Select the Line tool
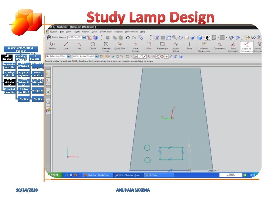266x199 pixels. [x=66, y=46]
